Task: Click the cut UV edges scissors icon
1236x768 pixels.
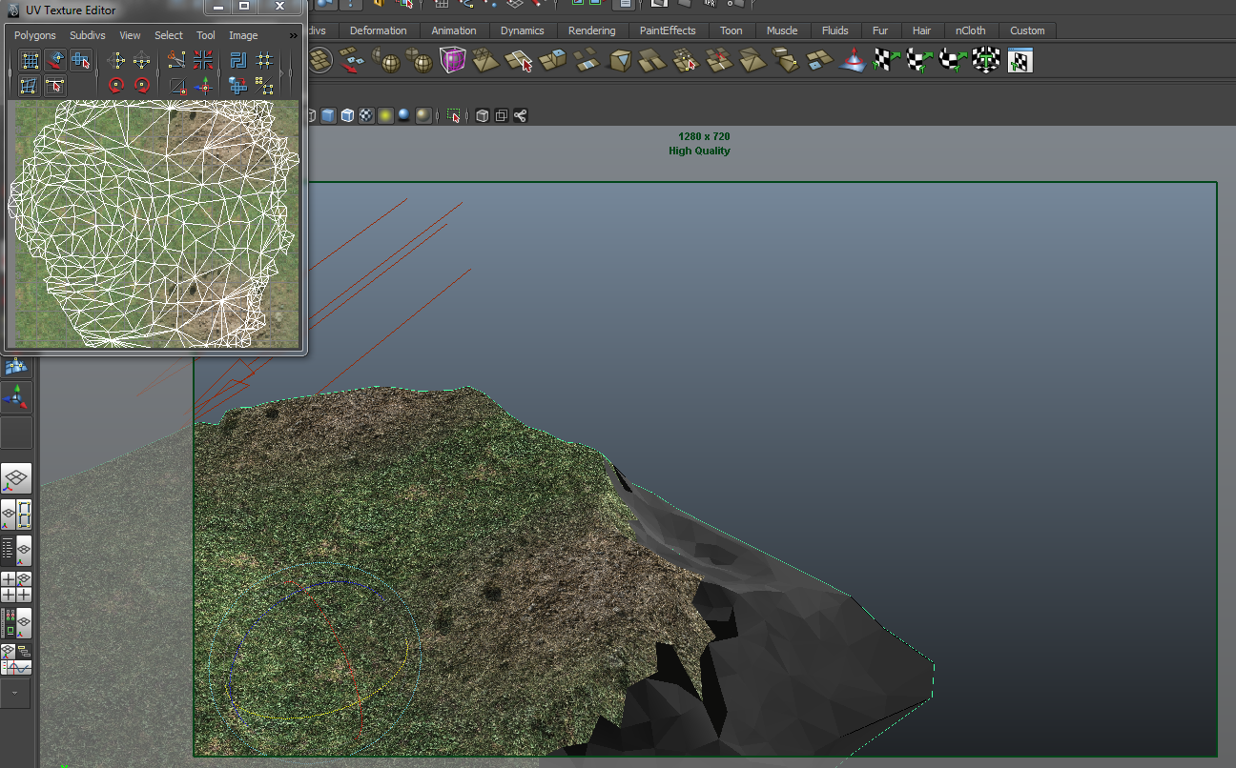Action: (x=176, y=61)
